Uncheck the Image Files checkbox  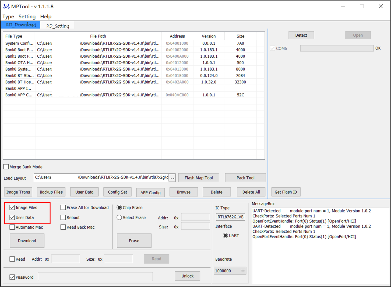click(x=12, y=208)
